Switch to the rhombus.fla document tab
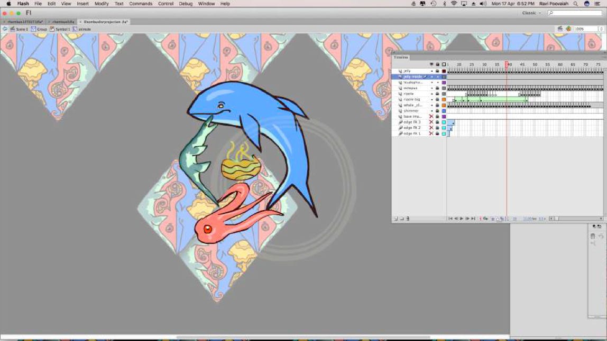607x341 pixels. click(x=61, y=22)
